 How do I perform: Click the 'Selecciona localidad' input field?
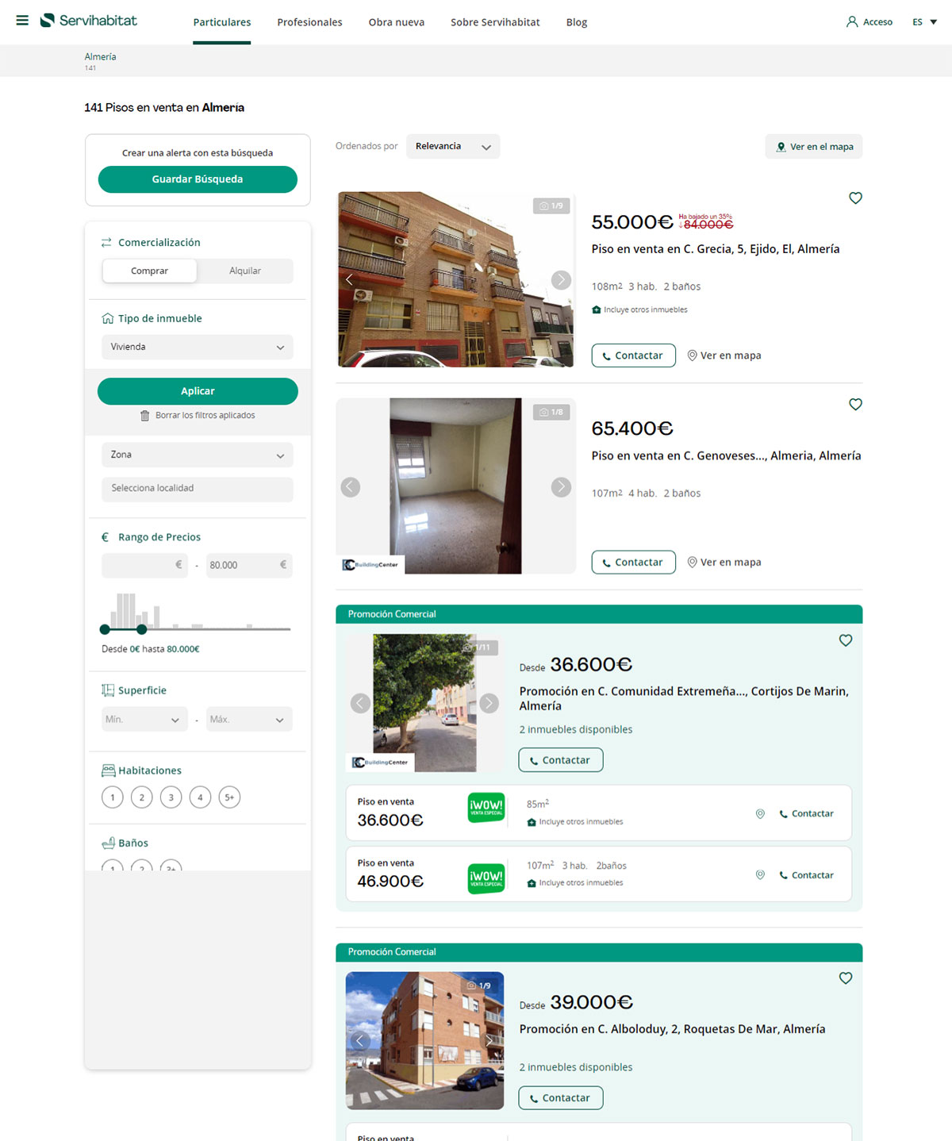pos(197,489)
